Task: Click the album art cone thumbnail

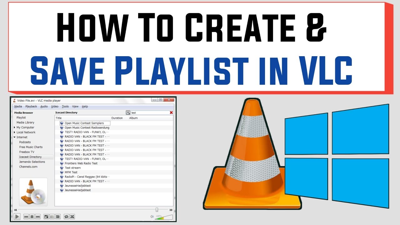Action: tap(33, 192)
